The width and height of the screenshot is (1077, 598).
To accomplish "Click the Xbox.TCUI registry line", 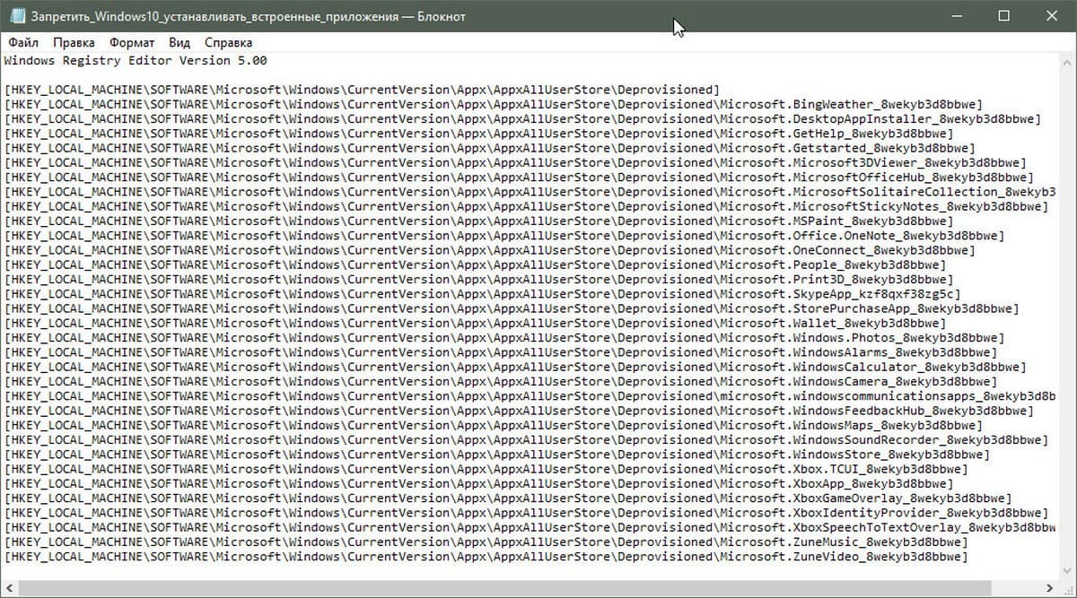I will pyautogui.click(x=486, y=469).
